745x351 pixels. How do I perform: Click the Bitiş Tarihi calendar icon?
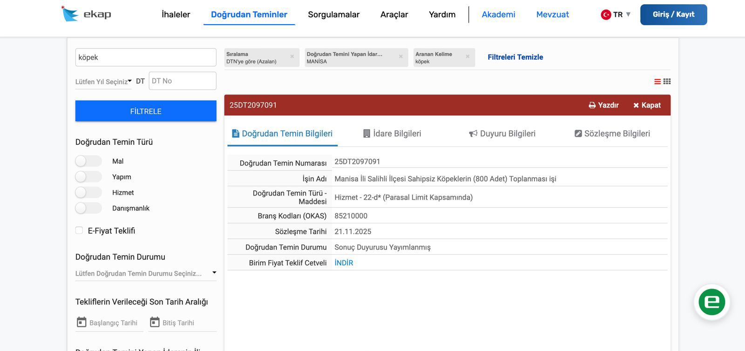tap(155, 322)
